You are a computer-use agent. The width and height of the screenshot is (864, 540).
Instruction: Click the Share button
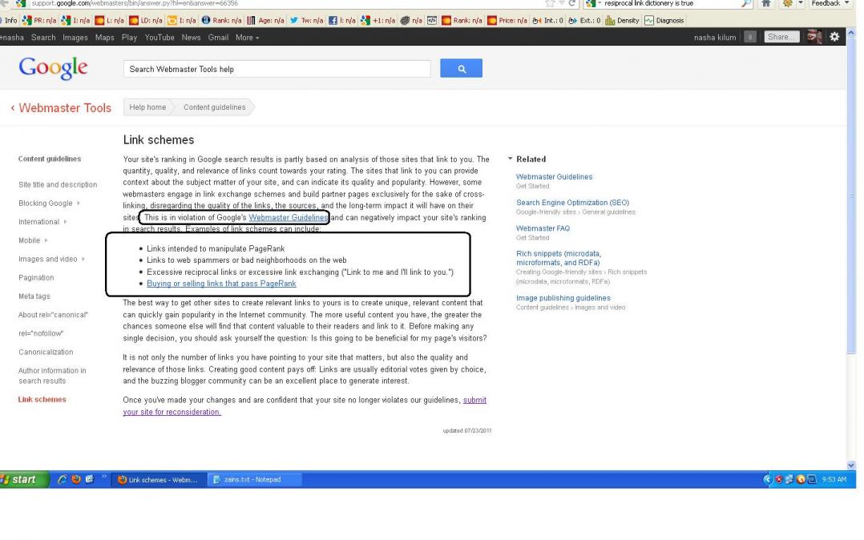point(781,37)
